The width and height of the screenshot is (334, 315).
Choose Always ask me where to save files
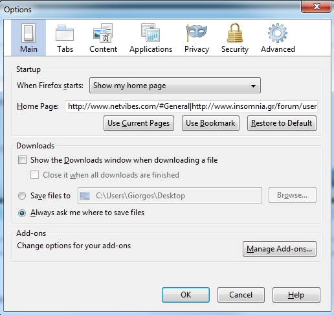click(x=22, y=213)
